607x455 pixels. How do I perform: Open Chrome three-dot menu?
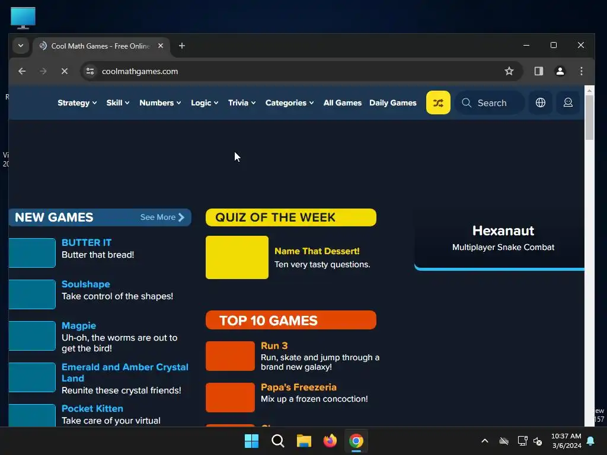click(x=581, y=71)
